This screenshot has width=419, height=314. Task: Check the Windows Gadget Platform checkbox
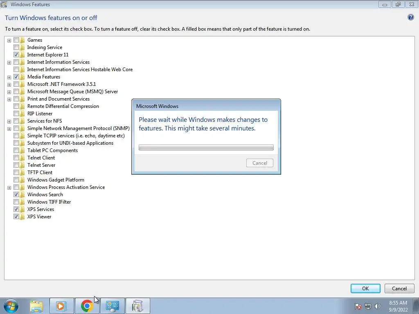click(x=16, y=180)
